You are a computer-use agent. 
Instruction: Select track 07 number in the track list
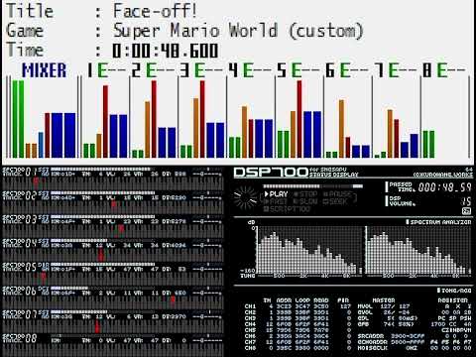point(31,314)
